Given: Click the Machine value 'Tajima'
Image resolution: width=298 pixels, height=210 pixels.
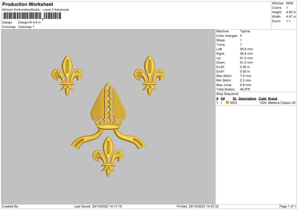Looking at the screenshot, I should [x=245, y=31].
